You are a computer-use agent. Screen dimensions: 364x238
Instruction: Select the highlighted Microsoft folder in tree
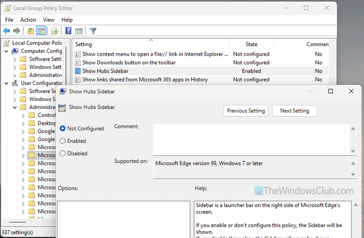tap(42, 155)
